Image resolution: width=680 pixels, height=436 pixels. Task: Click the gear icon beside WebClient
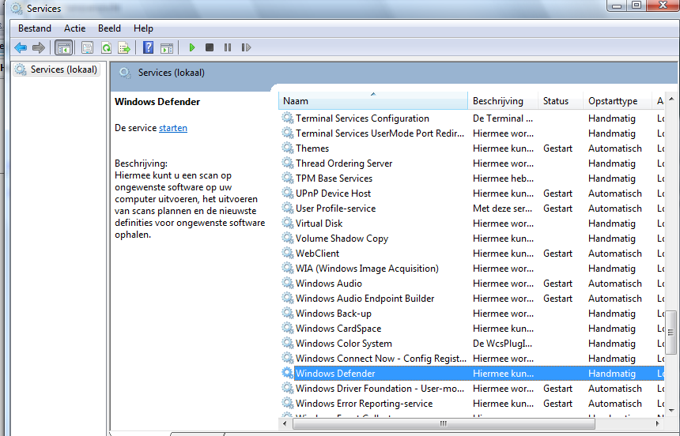pos(288,253)
